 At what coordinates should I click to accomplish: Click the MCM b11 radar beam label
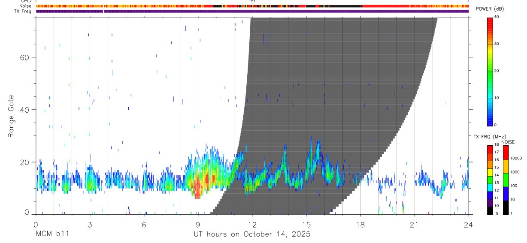[x=52, y=234]
